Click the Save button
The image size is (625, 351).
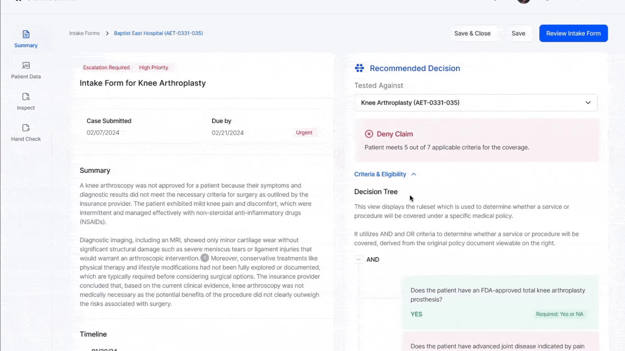518,33
